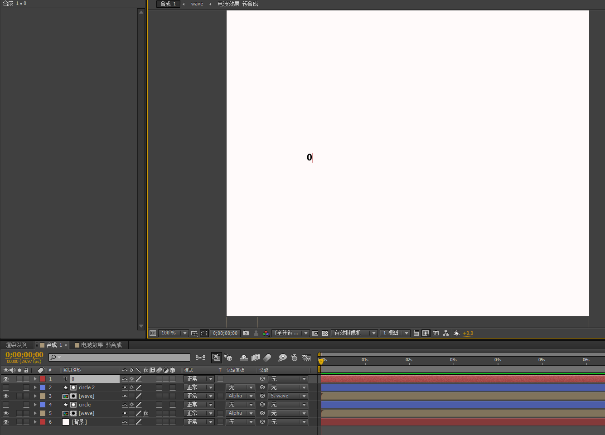Open the composition mini-flowchart icon in timeline
Screen dimensions: 605x435
click(201, 358)
